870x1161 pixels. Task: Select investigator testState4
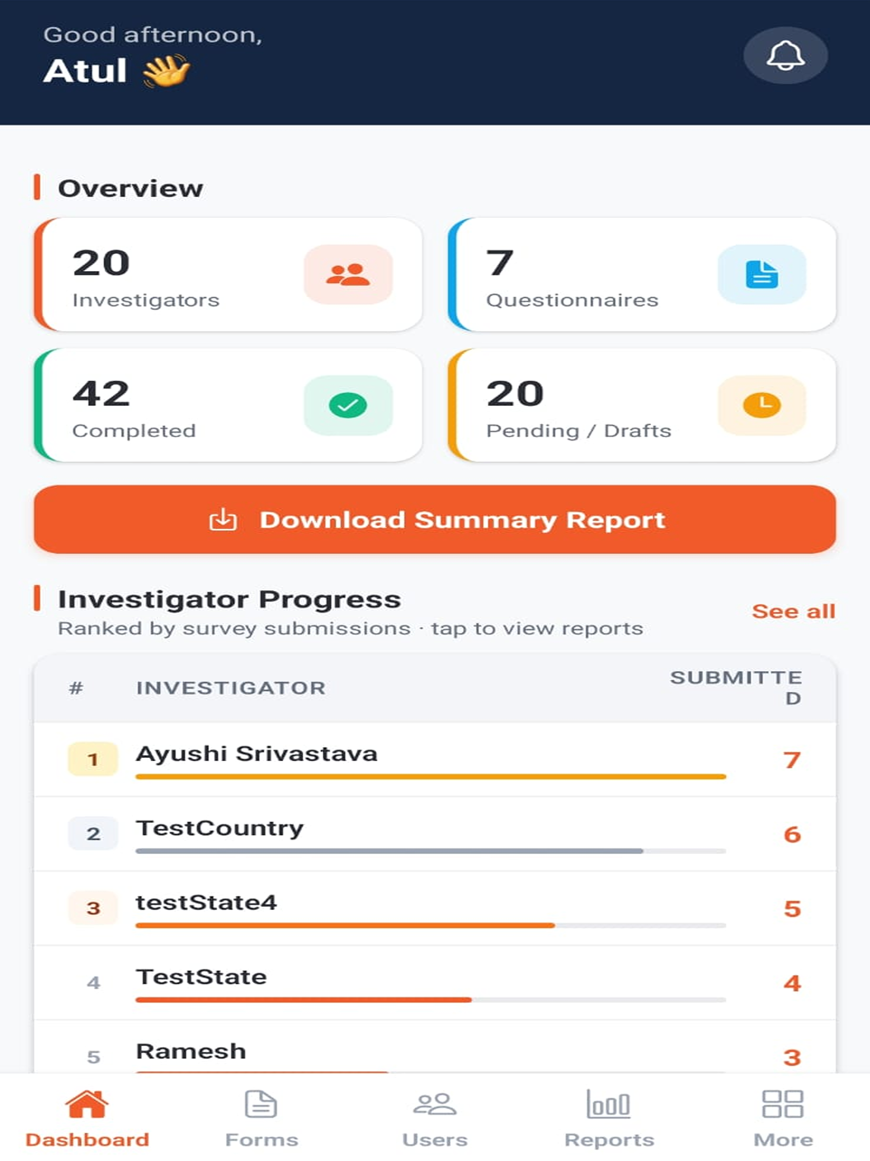coord(206,903)
